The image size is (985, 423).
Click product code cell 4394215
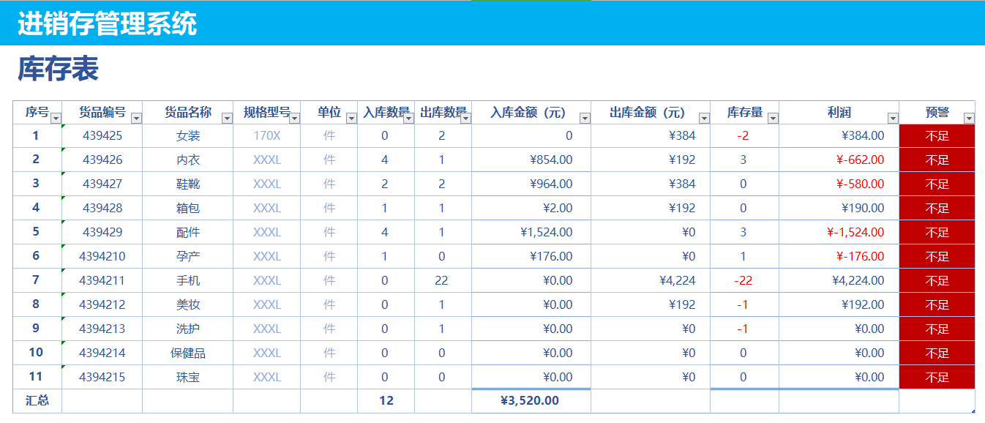point(102,378)
